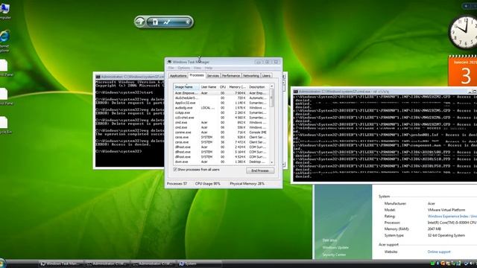Select the conime.exe process row
The height and width of the screenshot is (268, 477).
click(221, 133)
